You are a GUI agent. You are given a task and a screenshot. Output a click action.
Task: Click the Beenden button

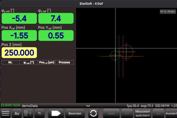75,113
